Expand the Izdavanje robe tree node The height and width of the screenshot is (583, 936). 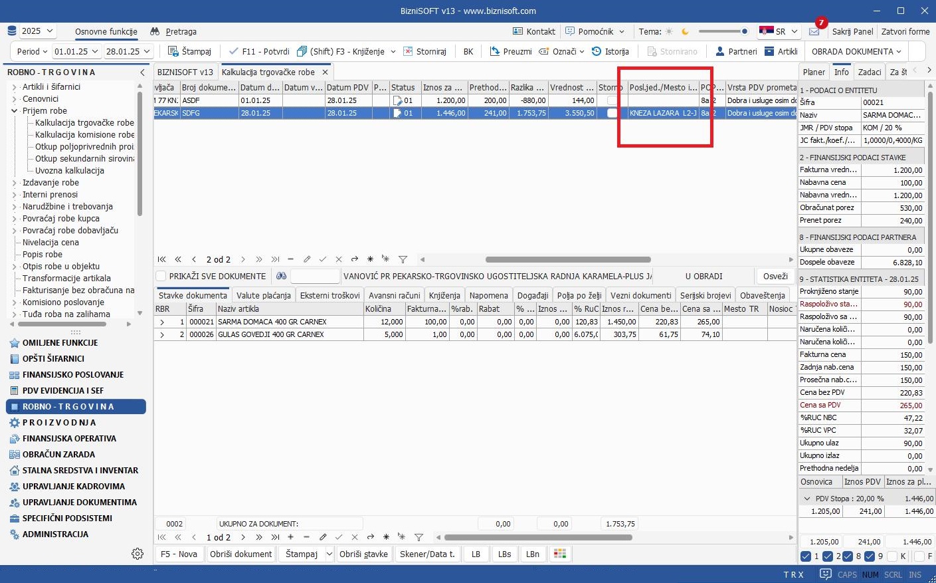pos(15,183)
